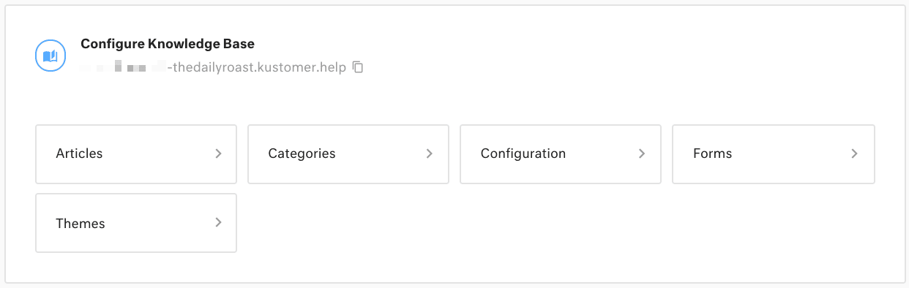This screenshot has width=909, height=288.
Task: Copy the knowledge base URL
Action: 358,67
